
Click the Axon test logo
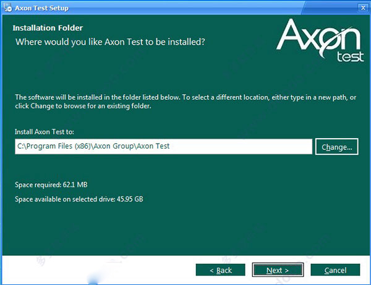coord(320,40)
